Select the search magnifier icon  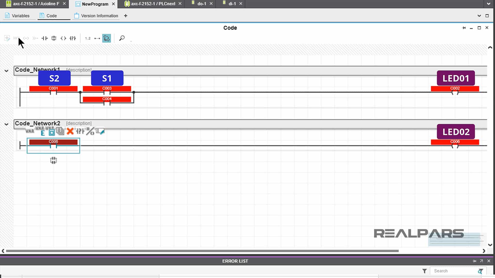[x=122, y=38]
